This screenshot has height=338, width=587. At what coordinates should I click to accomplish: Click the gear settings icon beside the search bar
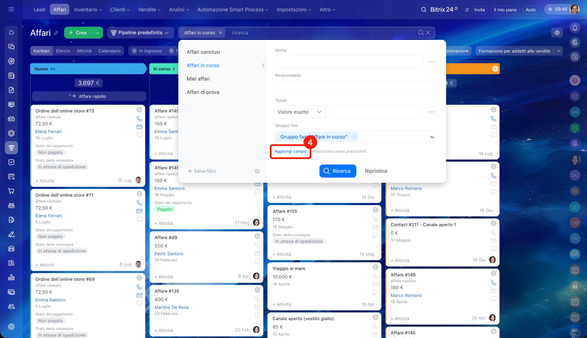pos(557,33)
